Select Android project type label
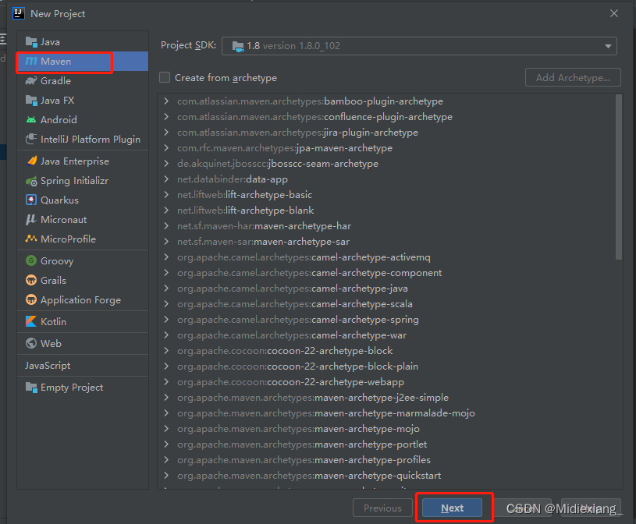The image size is (636, 524). click(59, 119)
